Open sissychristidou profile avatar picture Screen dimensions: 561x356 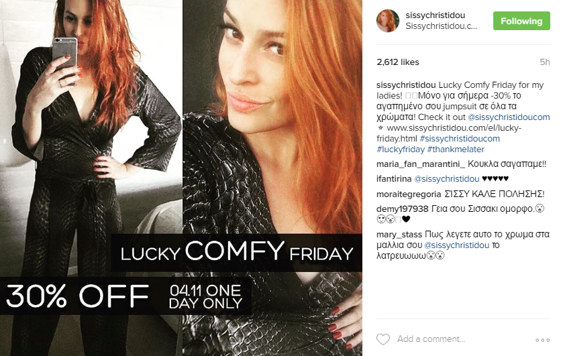pyautogui.click(x=387, y=21)
